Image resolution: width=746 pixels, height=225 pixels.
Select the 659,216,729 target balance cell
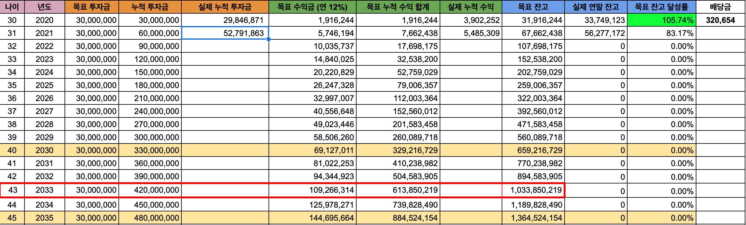pos(533,150)
